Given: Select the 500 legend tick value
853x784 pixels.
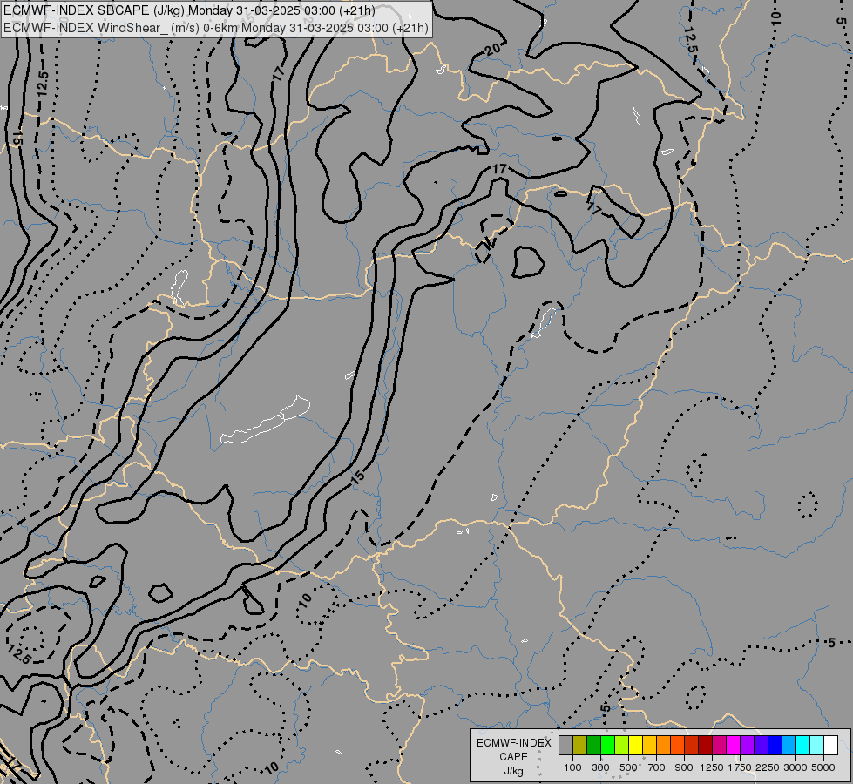Looking at the screenshot, I should (x=628, y=767).
